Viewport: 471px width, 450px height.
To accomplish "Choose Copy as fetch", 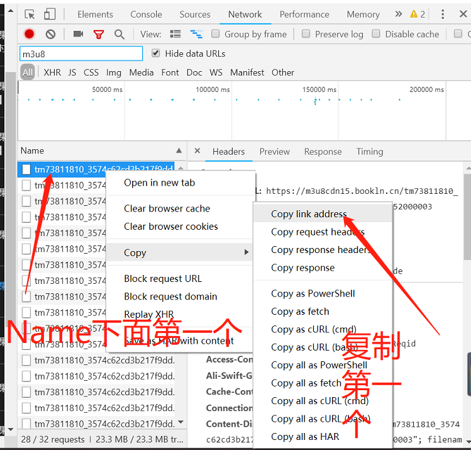I will pyautogui.click(x=323, y=312).
